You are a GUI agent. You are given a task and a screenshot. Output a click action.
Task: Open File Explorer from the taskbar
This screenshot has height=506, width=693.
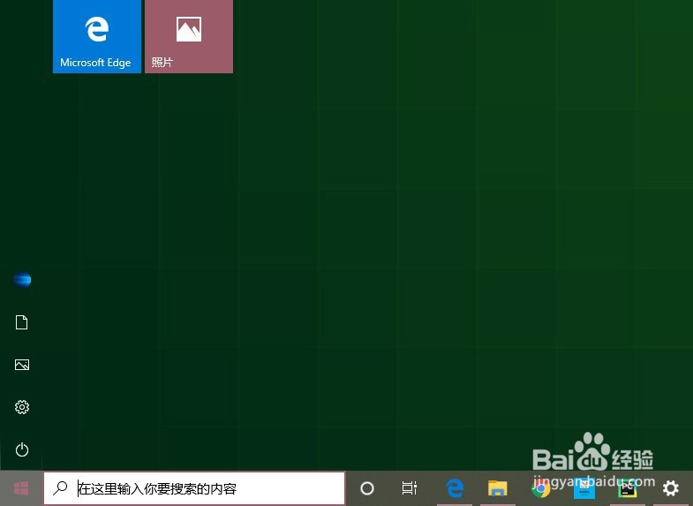coord(497,488)
